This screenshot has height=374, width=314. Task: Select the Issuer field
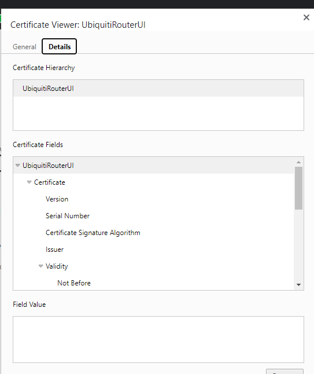pyautogui.click(x=154, y=250)
